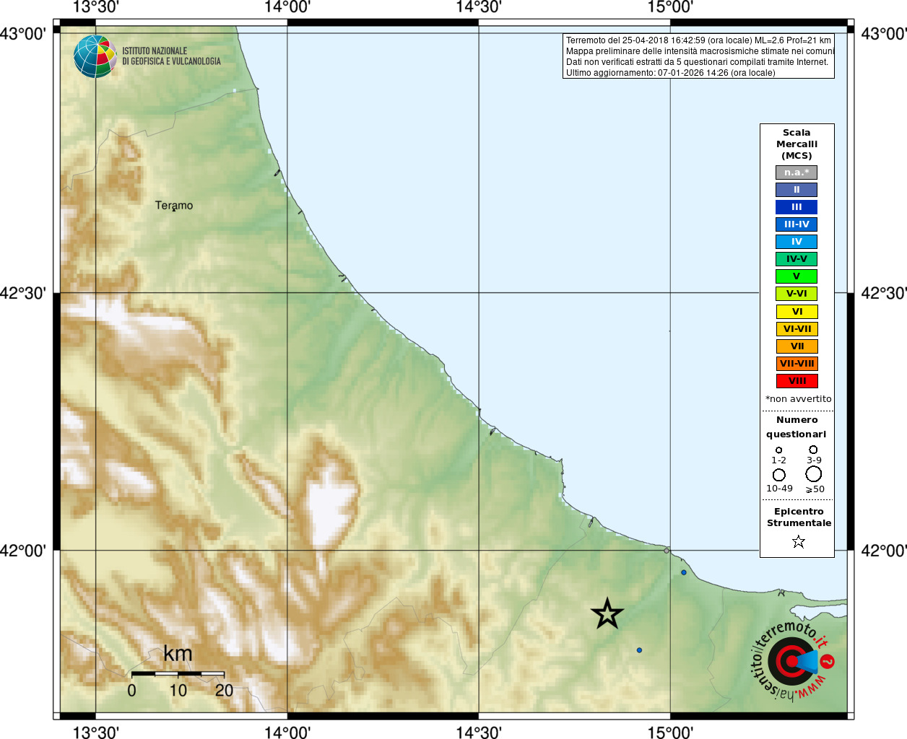Viewport: 907px width, 739px height.
Task: Click the earthquake info text box
Action: 698,56
